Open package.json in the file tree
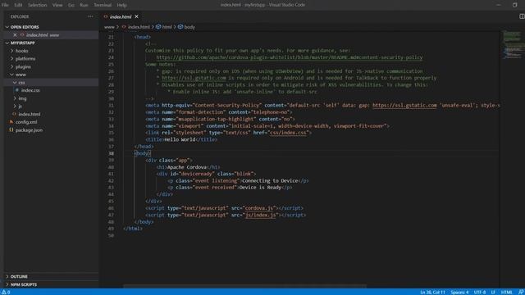This screenshot has height=295, width=525. point(29,130)
